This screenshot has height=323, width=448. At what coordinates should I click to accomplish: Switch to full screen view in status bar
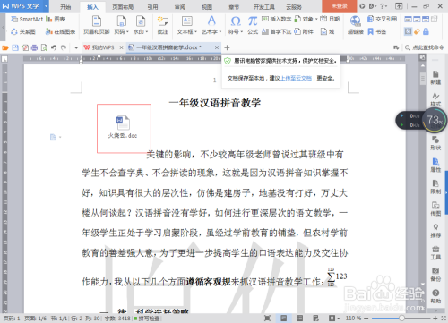267,319
